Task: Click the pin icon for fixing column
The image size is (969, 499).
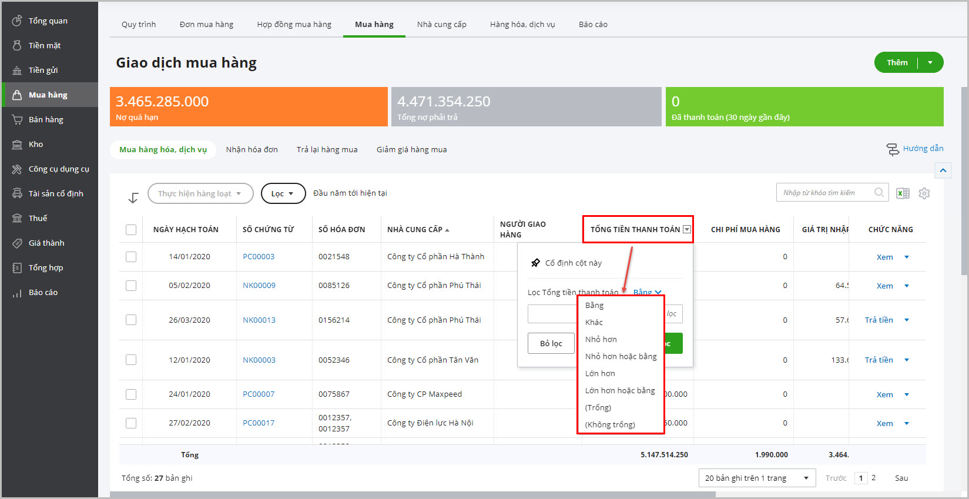Action: coord(535,263)
